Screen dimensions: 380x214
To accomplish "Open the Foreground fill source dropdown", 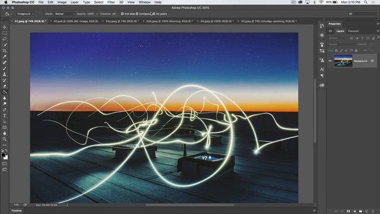I will pos(25,14).
